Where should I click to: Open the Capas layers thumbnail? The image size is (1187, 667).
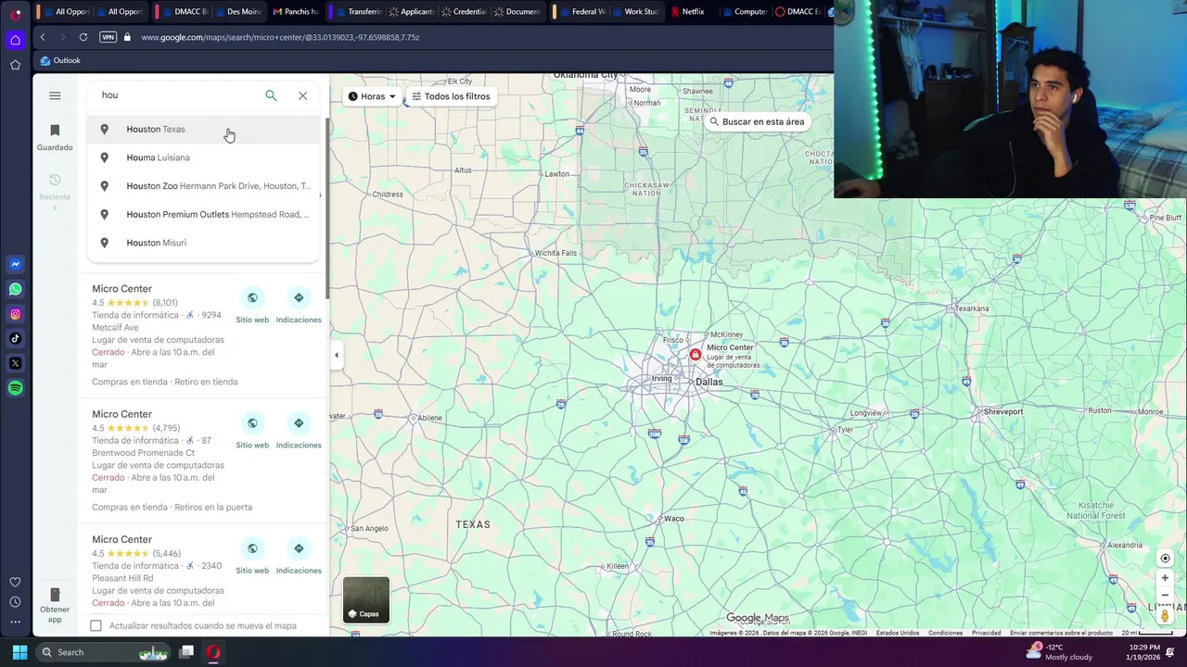point(366,599)
